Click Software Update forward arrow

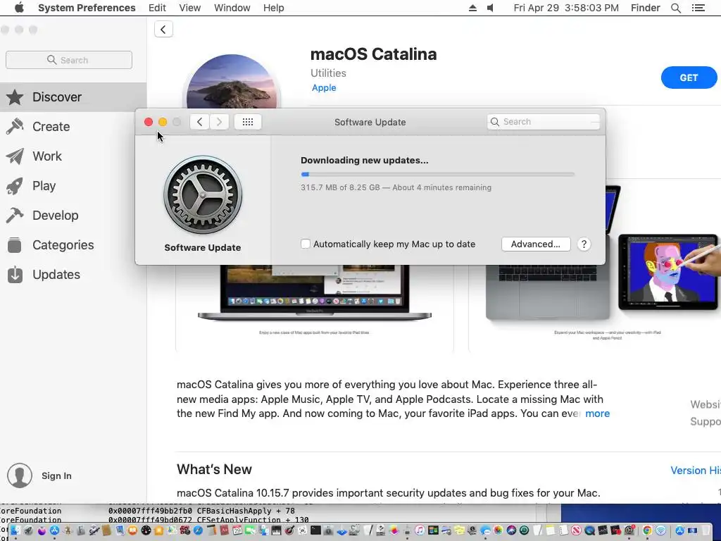point(219,122)
